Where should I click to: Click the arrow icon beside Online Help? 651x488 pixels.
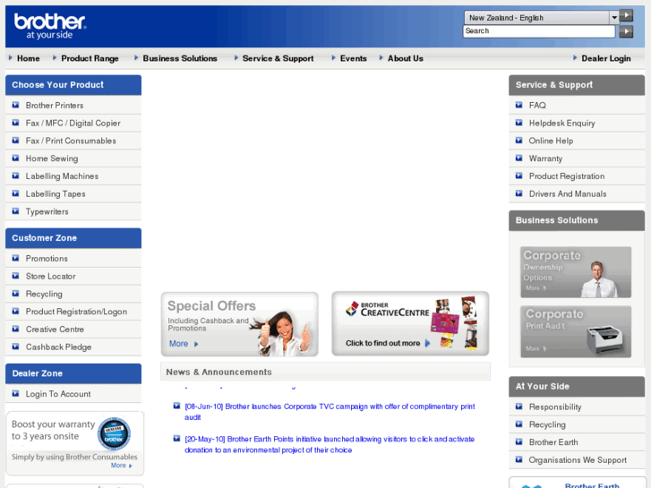click(x=518, y=141)
